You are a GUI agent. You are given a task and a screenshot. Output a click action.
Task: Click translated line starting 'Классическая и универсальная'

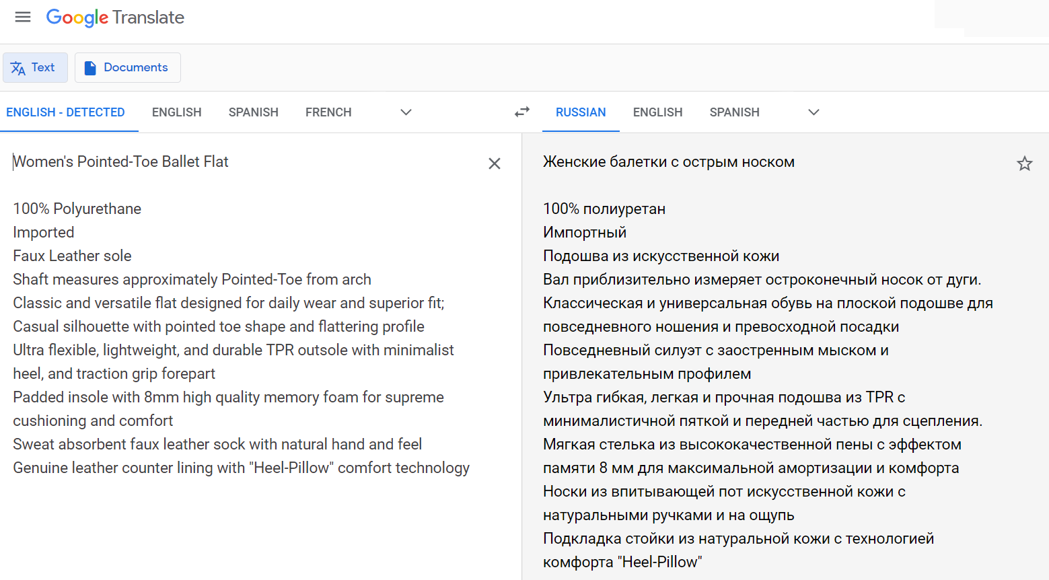(768, 315)
